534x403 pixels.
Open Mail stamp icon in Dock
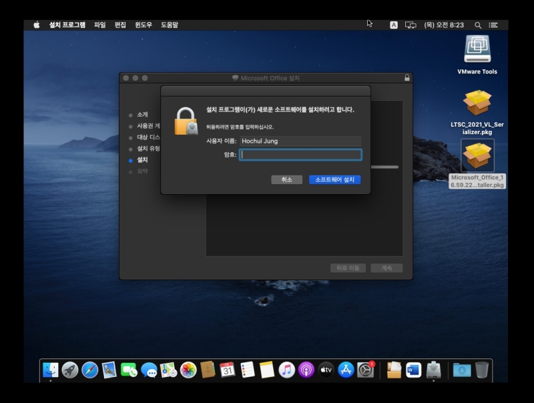(109, 370)
